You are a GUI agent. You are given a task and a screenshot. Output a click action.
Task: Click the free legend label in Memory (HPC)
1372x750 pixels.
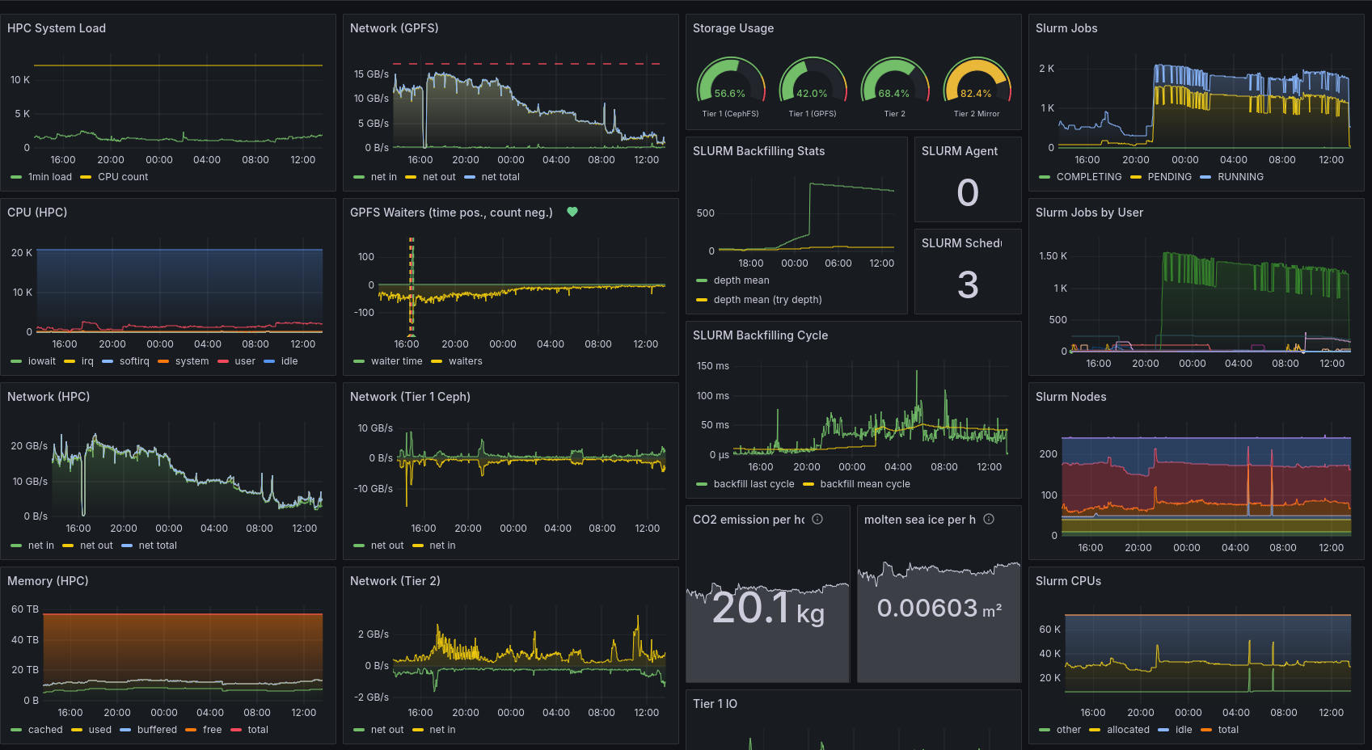[x=212, y=730]
